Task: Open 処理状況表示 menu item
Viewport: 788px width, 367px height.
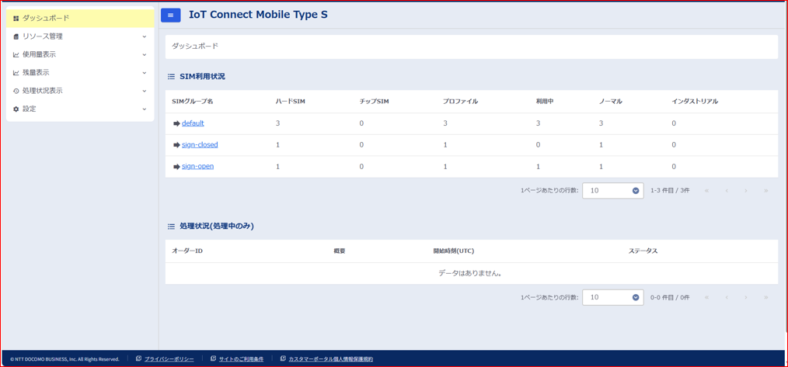Action: (x=80, y=91)
